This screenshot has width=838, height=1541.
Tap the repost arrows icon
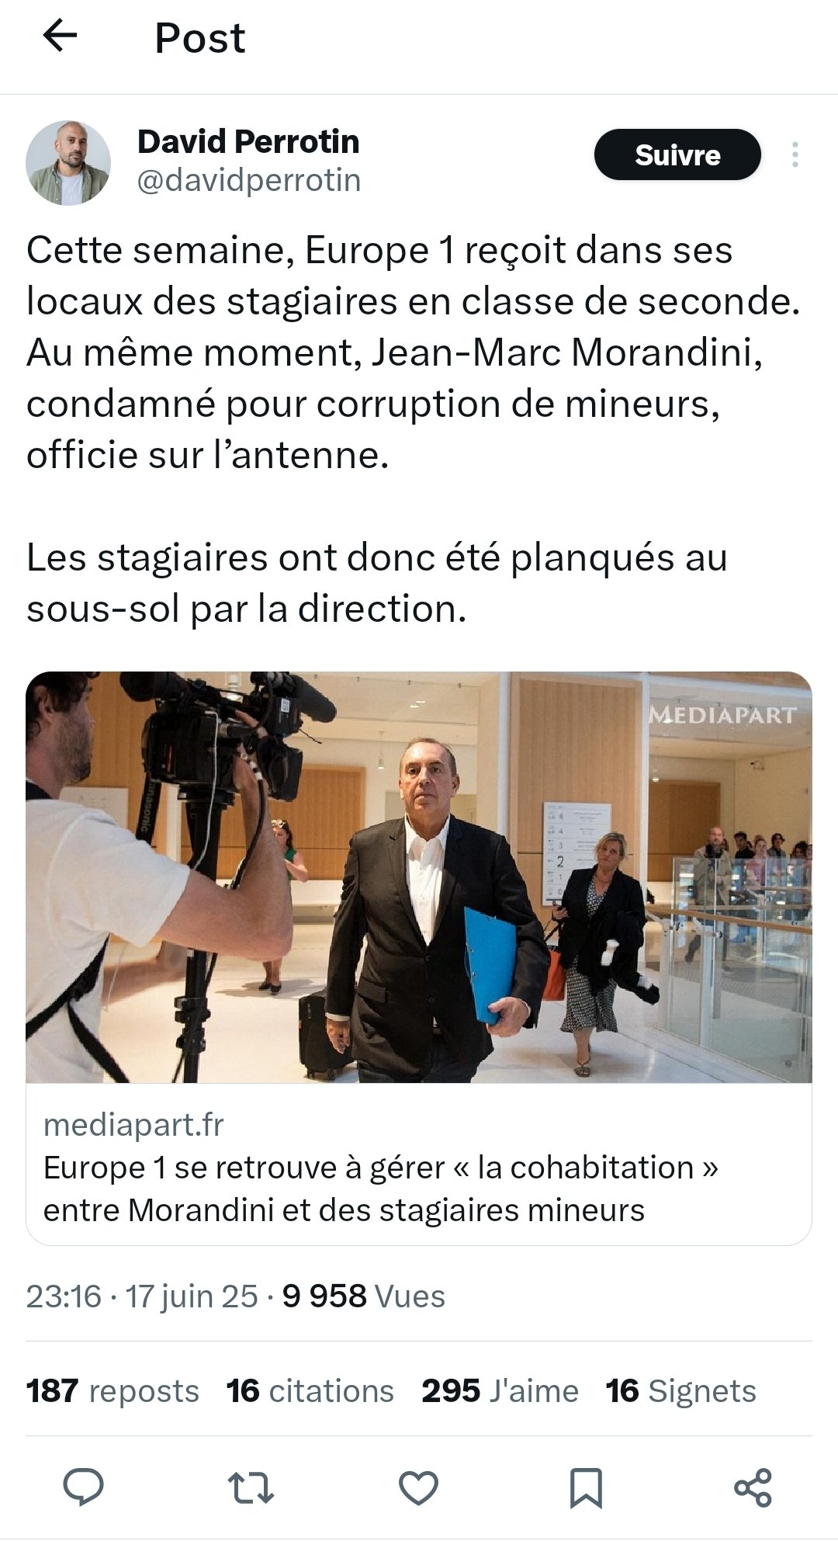(x=251, y=1487)
